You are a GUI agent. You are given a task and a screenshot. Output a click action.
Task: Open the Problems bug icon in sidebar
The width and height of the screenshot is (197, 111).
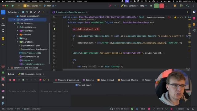pos(3,97)
